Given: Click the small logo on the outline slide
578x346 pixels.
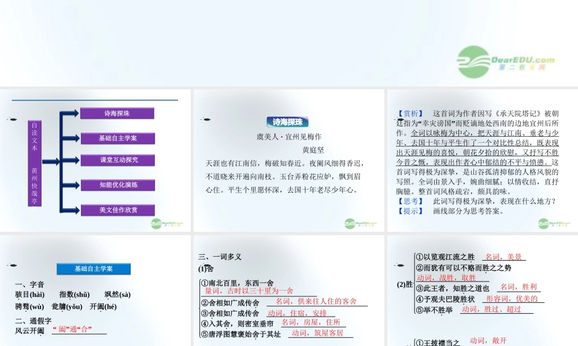Looking at the screenshot, I should point(166,223).
